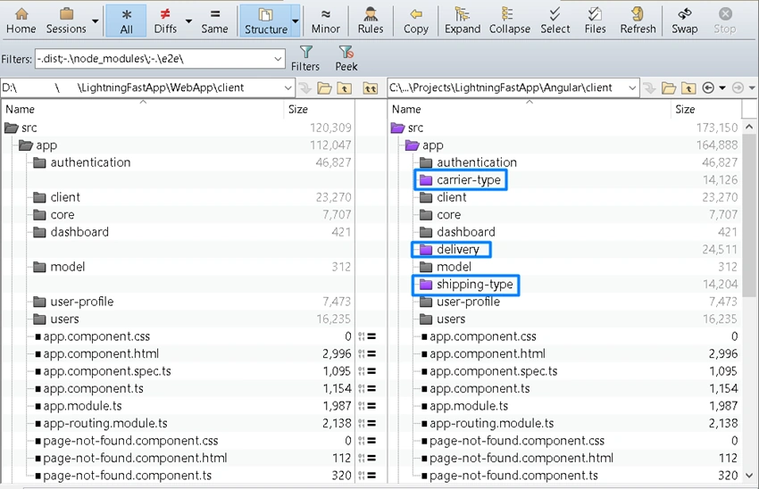
Task: Click the Copy toolbar button
Action: click(416, 21)
